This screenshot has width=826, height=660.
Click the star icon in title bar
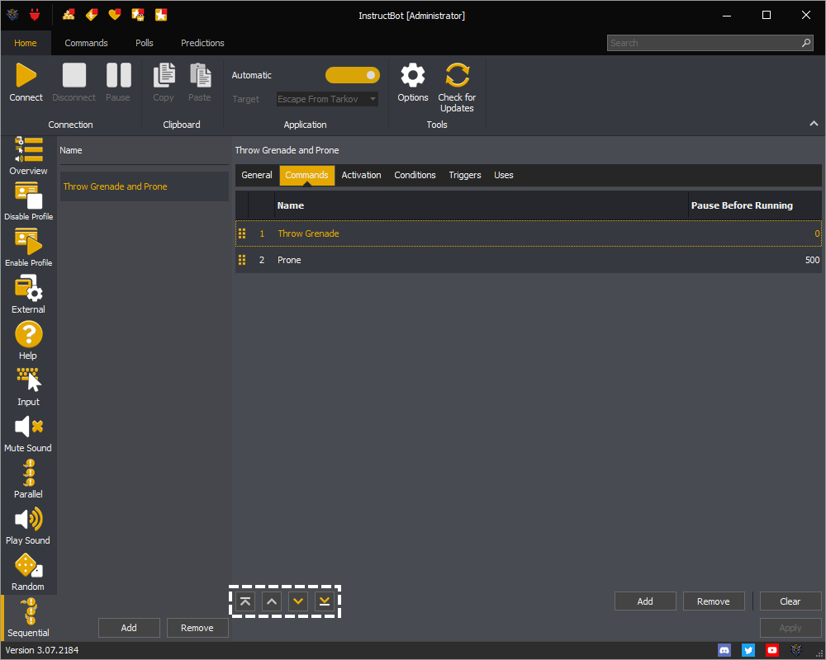pos(161,15)
